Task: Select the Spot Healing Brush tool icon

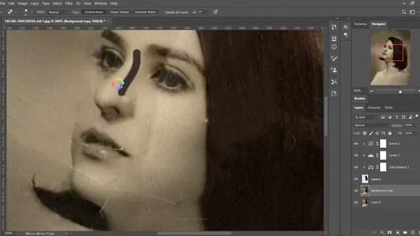Action: (10, 12)
